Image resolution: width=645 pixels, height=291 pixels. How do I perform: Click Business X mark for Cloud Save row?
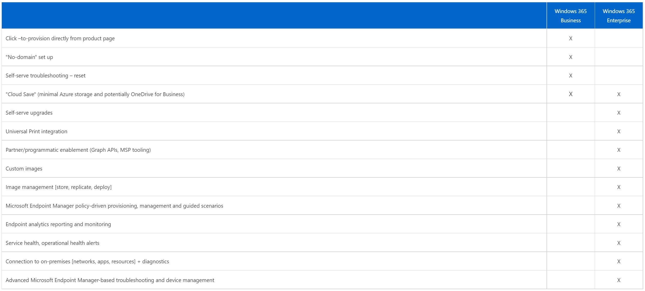(570, 94)
